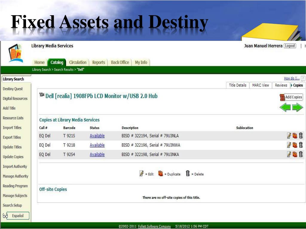Image resolution: width=306 pixels, height=229 pixels.
Task: Click description with Serial # 79U3NWA
Action: (151, 145)
